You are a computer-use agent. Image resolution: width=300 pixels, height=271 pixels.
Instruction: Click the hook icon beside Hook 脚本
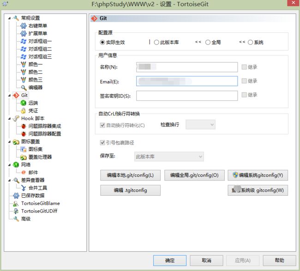(x=16, y=118)
